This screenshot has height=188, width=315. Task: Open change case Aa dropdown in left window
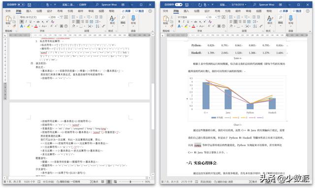[44, 26]
